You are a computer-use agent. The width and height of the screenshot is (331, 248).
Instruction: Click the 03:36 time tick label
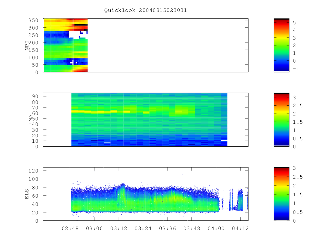[x=167, y=228]
